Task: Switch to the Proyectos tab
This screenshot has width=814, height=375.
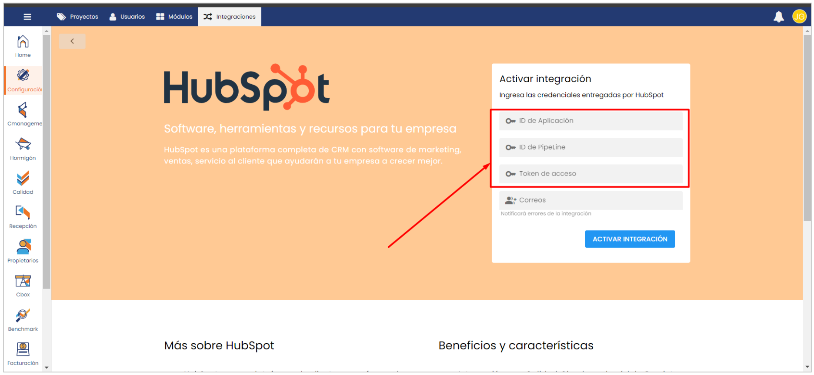Action: 78,17
